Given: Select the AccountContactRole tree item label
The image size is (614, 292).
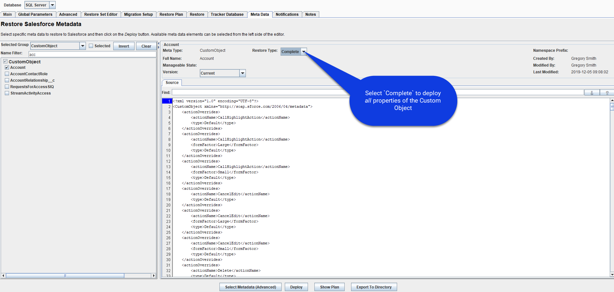Looking at the screenshot, I should click(x=29, y=74).
